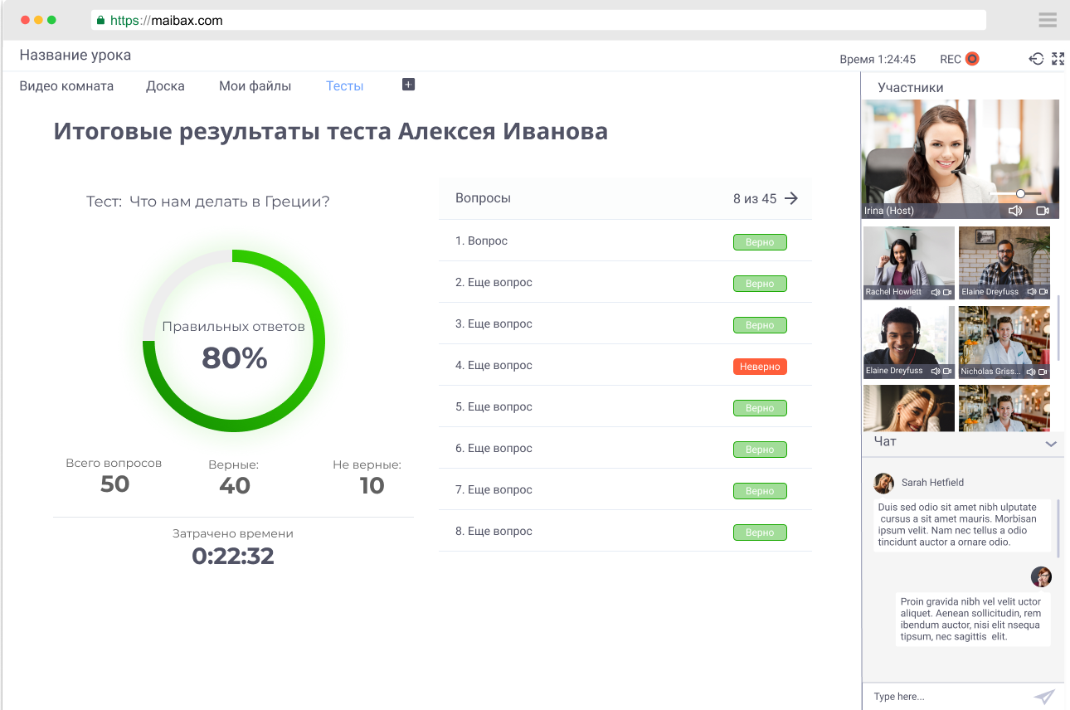This screenshot has height=710, width=1070.
Task: Turn off Elaine Dreyfuss's camera
Action: click(x=1043, y=292)
